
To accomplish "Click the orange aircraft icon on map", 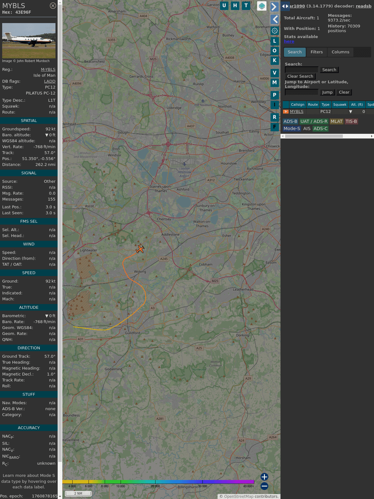I will 140,249.
